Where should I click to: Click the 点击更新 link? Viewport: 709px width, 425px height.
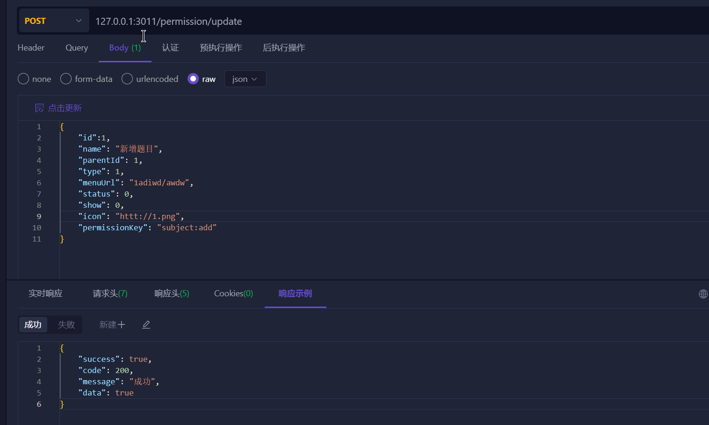point(65,108)
